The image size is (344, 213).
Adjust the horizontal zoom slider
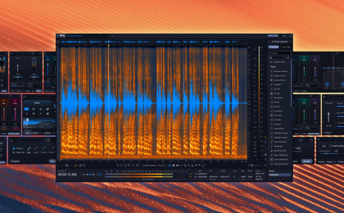[256, 165]
